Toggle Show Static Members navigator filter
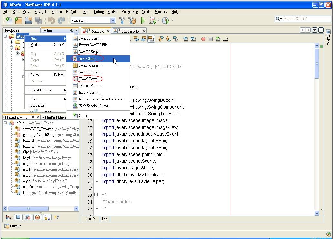 (28, 217)
